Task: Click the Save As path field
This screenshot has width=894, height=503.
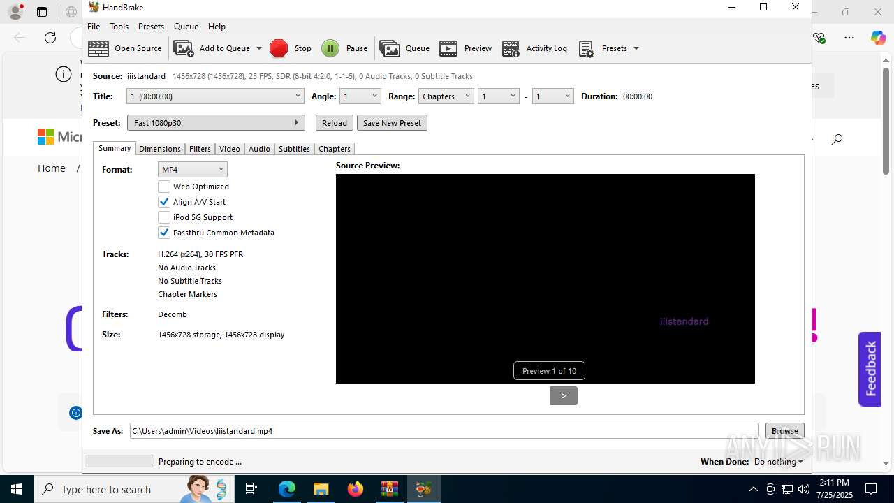Action: (x=444, y=431)
